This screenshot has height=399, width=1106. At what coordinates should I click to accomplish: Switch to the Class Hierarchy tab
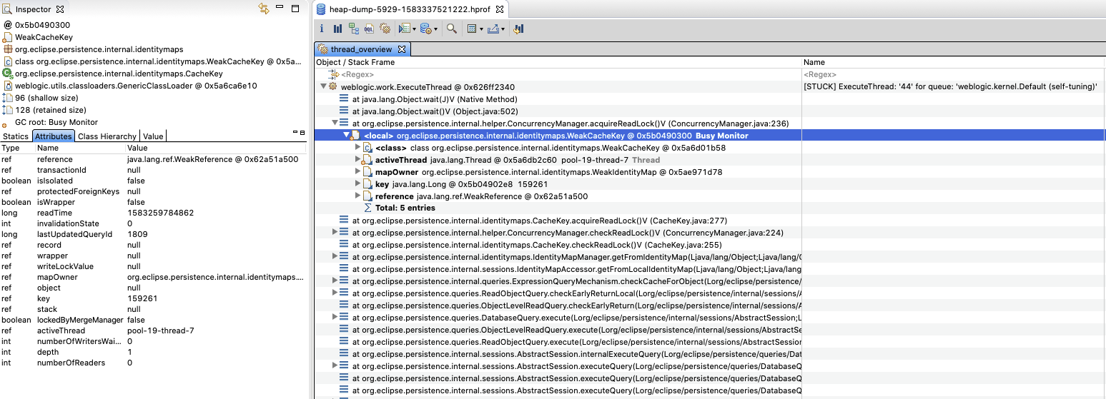pos(107,136)
